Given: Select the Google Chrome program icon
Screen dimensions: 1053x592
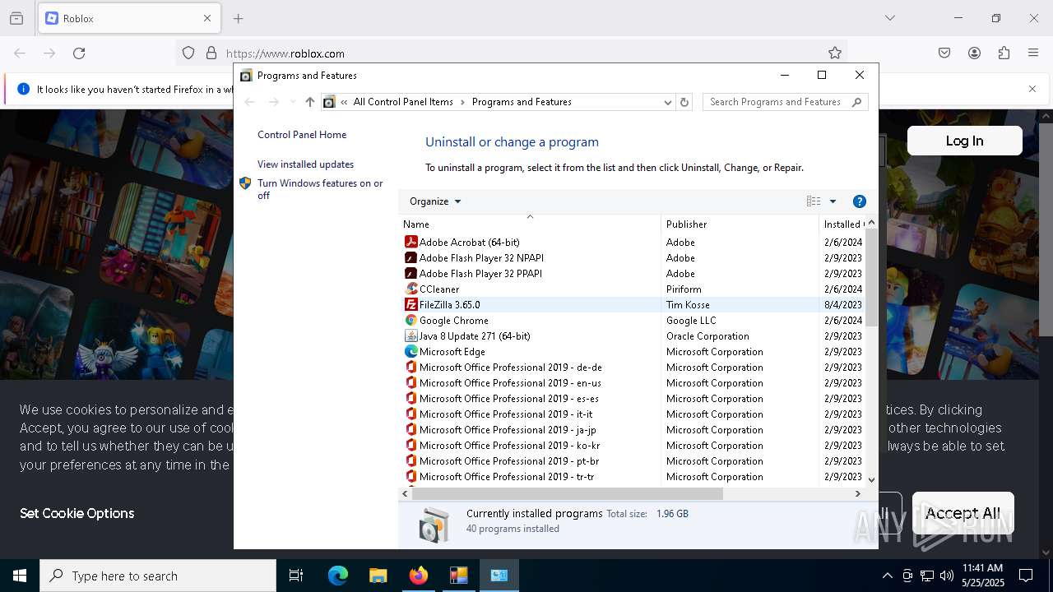Looking at the screenshot, I should click(411, 320).
